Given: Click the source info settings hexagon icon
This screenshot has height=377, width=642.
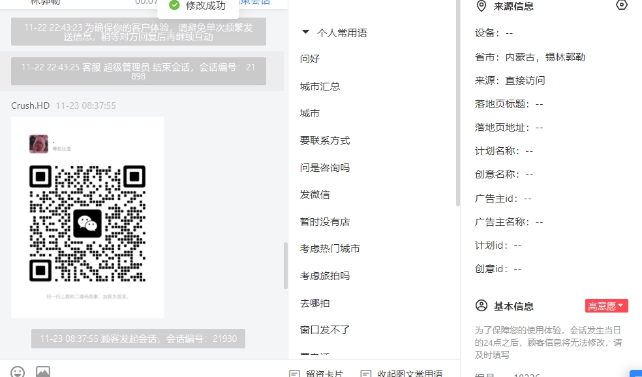Looking at the screenshot, I should pyautogui.click(x=622, y=5).
